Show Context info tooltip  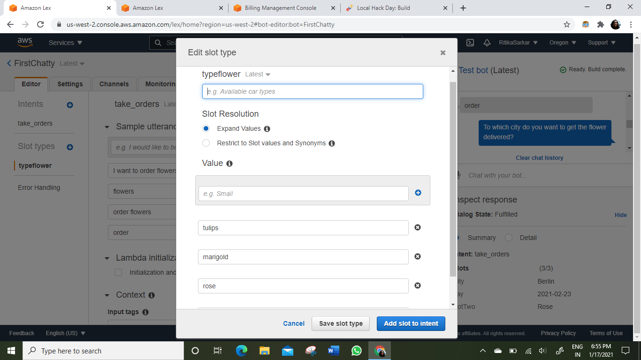point(152,295)
